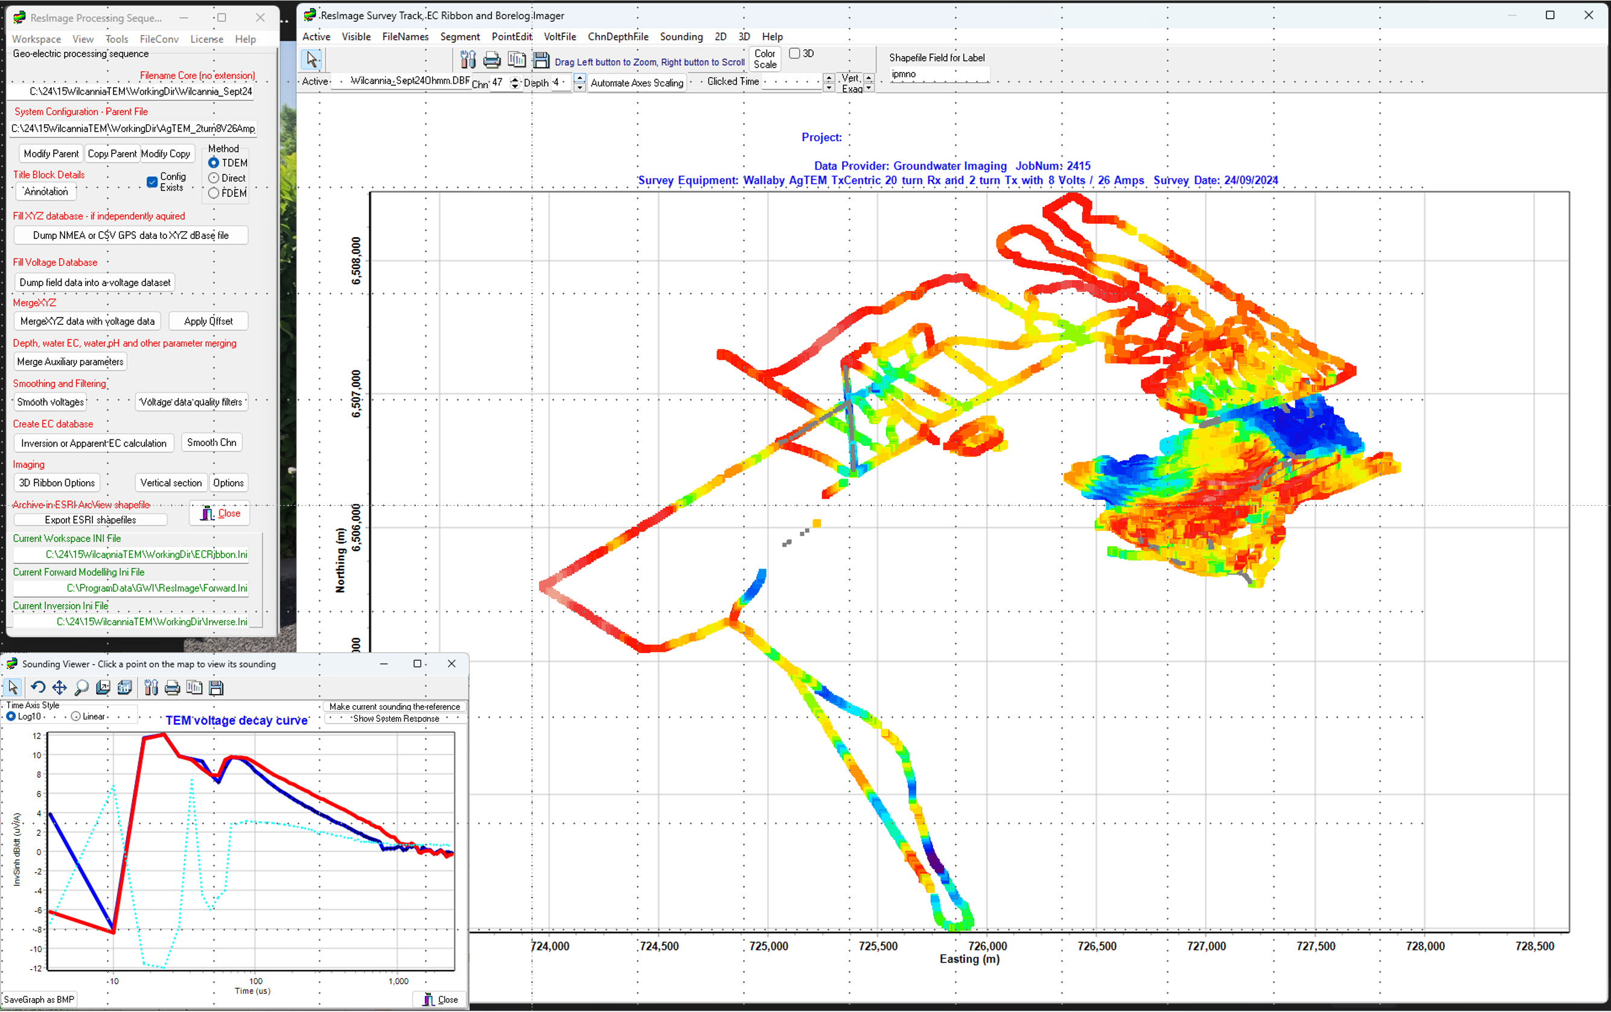Image resolution: width=1611 pixels, height=1012 pixels.
Task: Decrease Vert Exag with the down arrow
Action: pyautogui.click(x=869, y=88)
